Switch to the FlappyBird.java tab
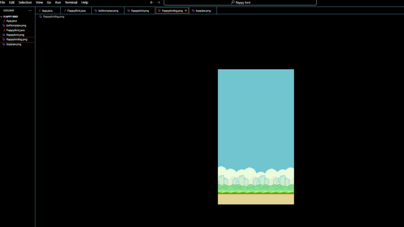The height and width of the screenshot is (227, 404). pyautogui.click(x=76, y=11)
